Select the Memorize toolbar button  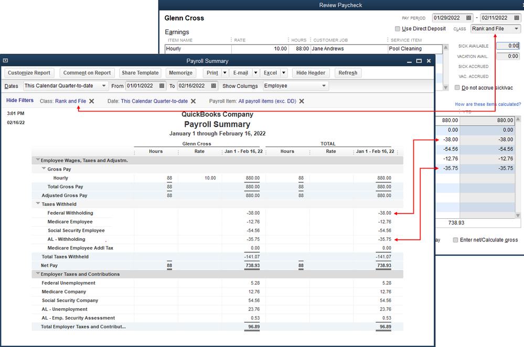[x=180, y=73]
